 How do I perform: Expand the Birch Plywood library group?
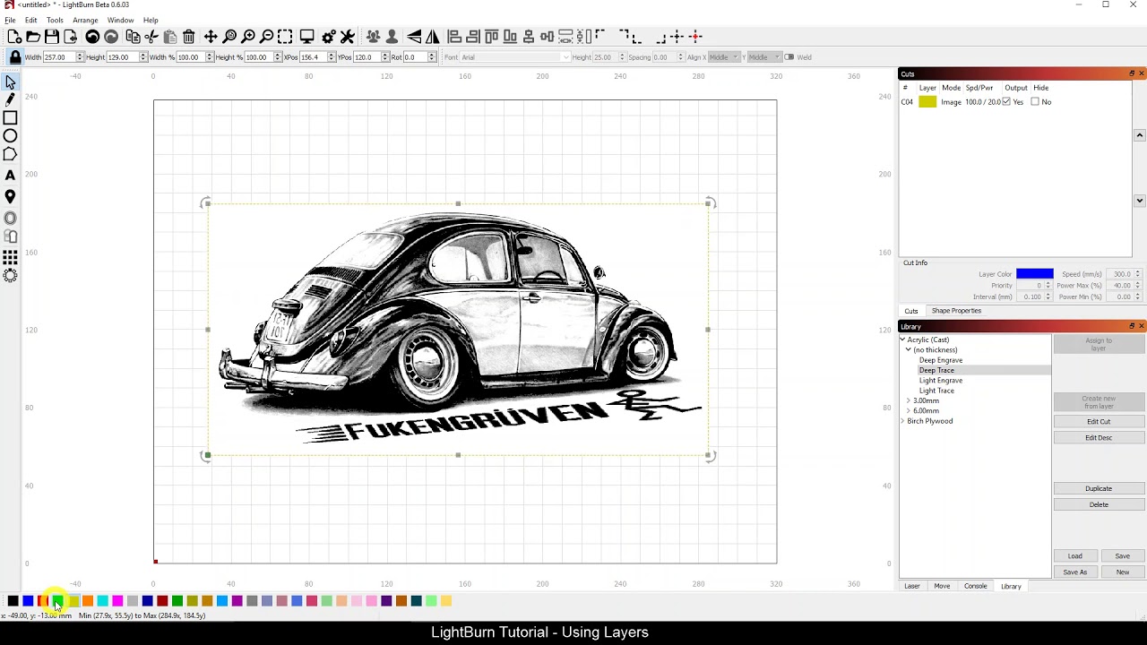tap(902, 421)
